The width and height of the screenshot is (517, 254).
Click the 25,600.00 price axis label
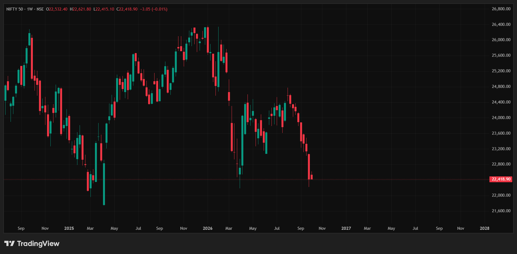[501, 56]
